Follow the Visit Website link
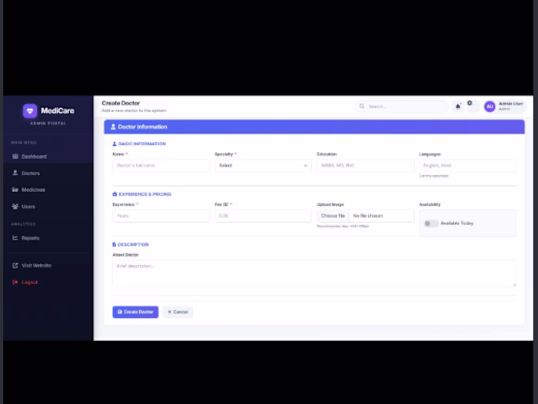This screenshot has width=538, height=404. pos(36,266)
